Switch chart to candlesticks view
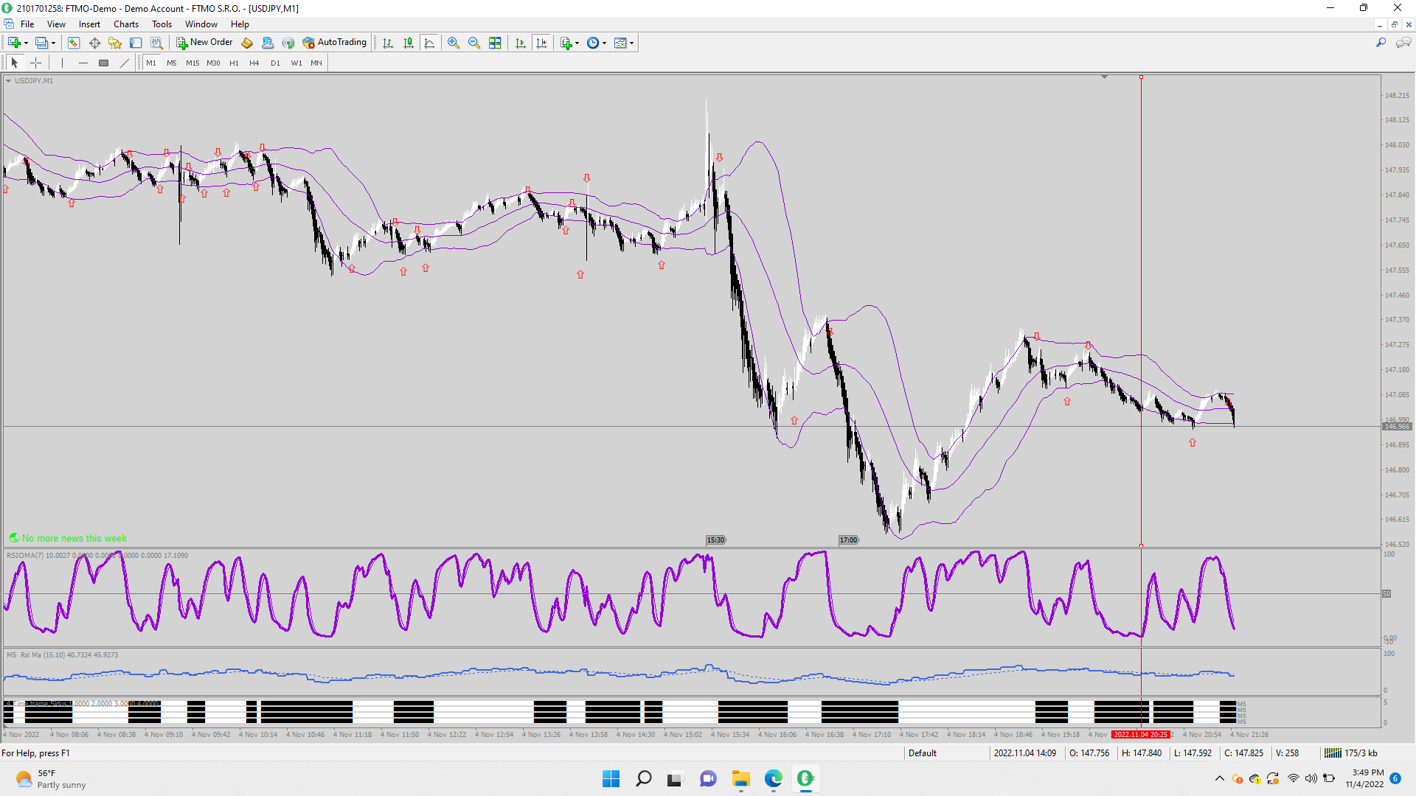Image resolution: width=1416 pixels, height=796 pixels. click(409, 43)
